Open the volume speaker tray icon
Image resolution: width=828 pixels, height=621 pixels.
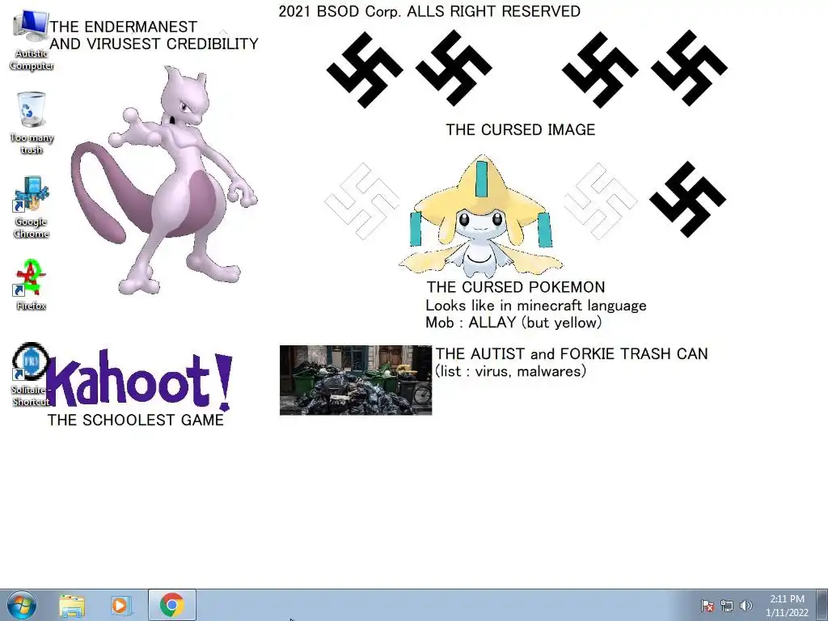[746, 606]
